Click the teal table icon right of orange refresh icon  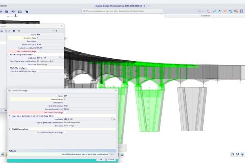[x=230, y=11]
